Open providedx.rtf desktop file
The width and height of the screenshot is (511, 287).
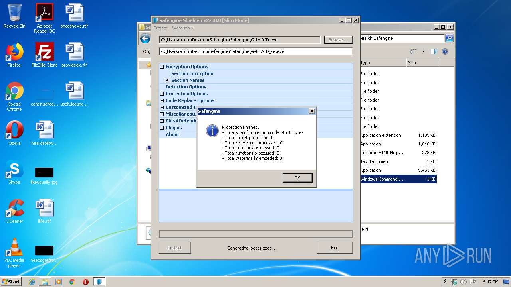click(x=74, y=55)
